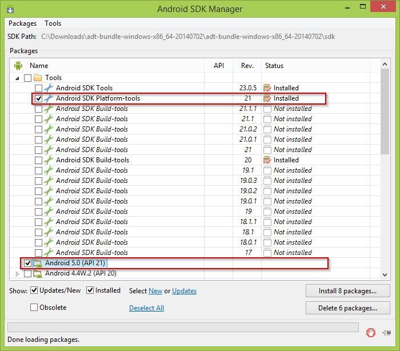Expand the Android 4.4W.2 (API 20) node

pyautogui.click(x=17, y=274)
